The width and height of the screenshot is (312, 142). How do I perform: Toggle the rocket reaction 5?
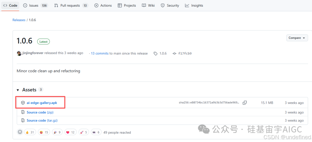click(83, 132)
